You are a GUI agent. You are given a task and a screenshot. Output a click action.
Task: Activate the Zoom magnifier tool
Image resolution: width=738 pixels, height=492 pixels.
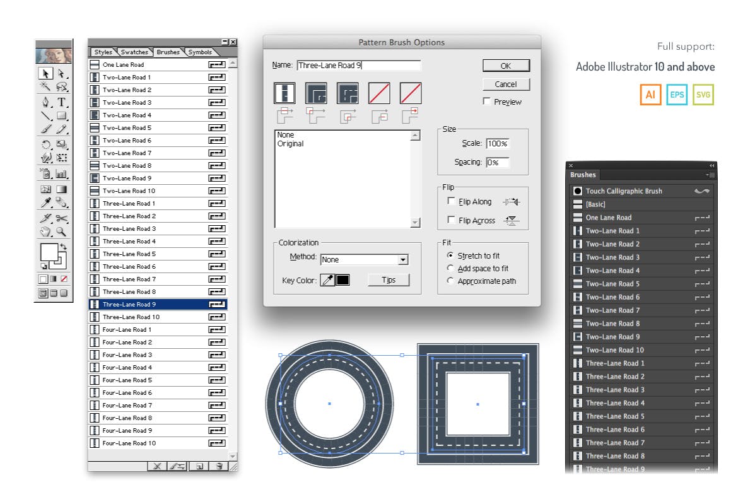pyautogui.click(x=62, y=231)
